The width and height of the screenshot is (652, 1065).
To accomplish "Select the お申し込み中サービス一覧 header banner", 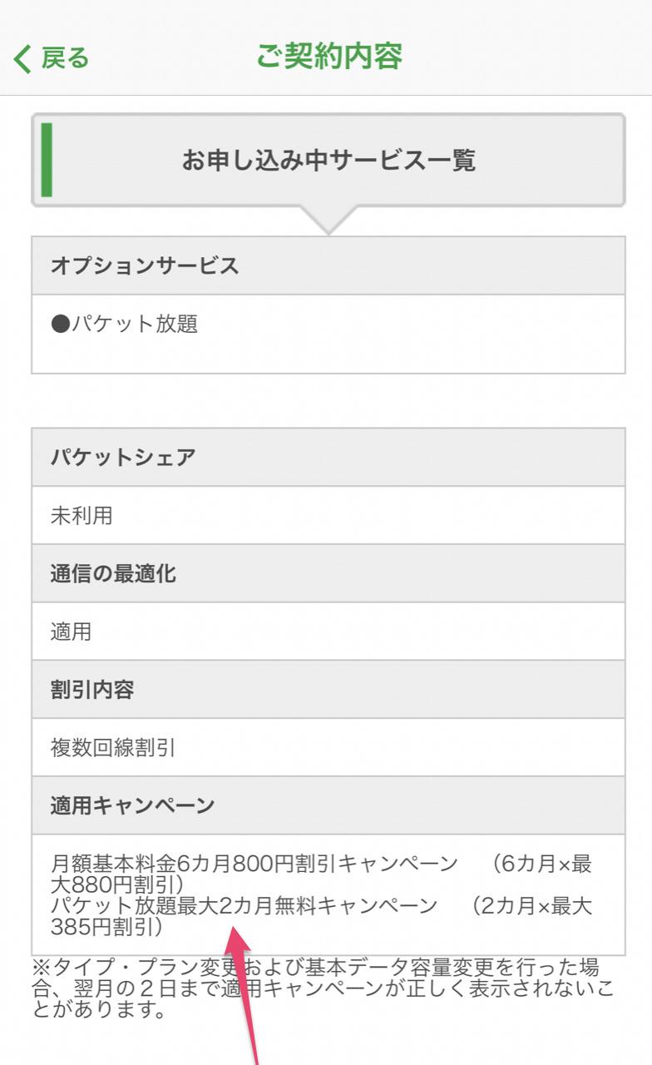I will point(328,160).
